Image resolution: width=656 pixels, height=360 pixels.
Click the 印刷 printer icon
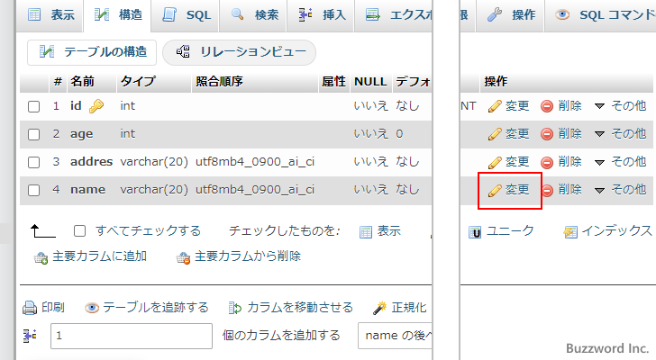pyautogui.click(x=30, y=308)
